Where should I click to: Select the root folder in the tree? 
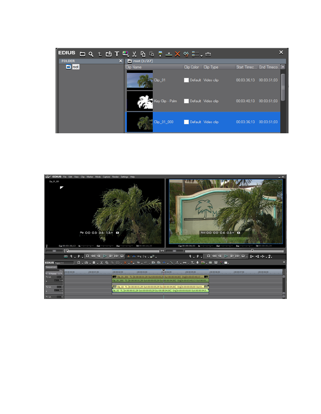[x=75, y=67]
